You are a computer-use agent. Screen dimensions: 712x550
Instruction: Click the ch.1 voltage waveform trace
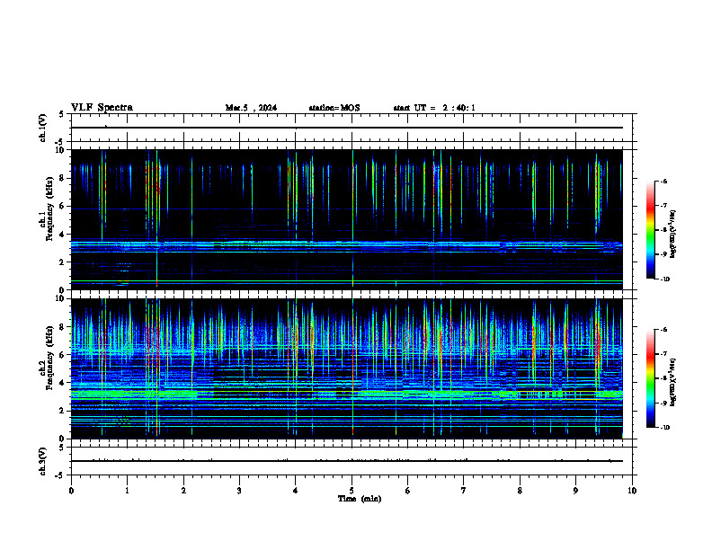(x=346, y=128)
